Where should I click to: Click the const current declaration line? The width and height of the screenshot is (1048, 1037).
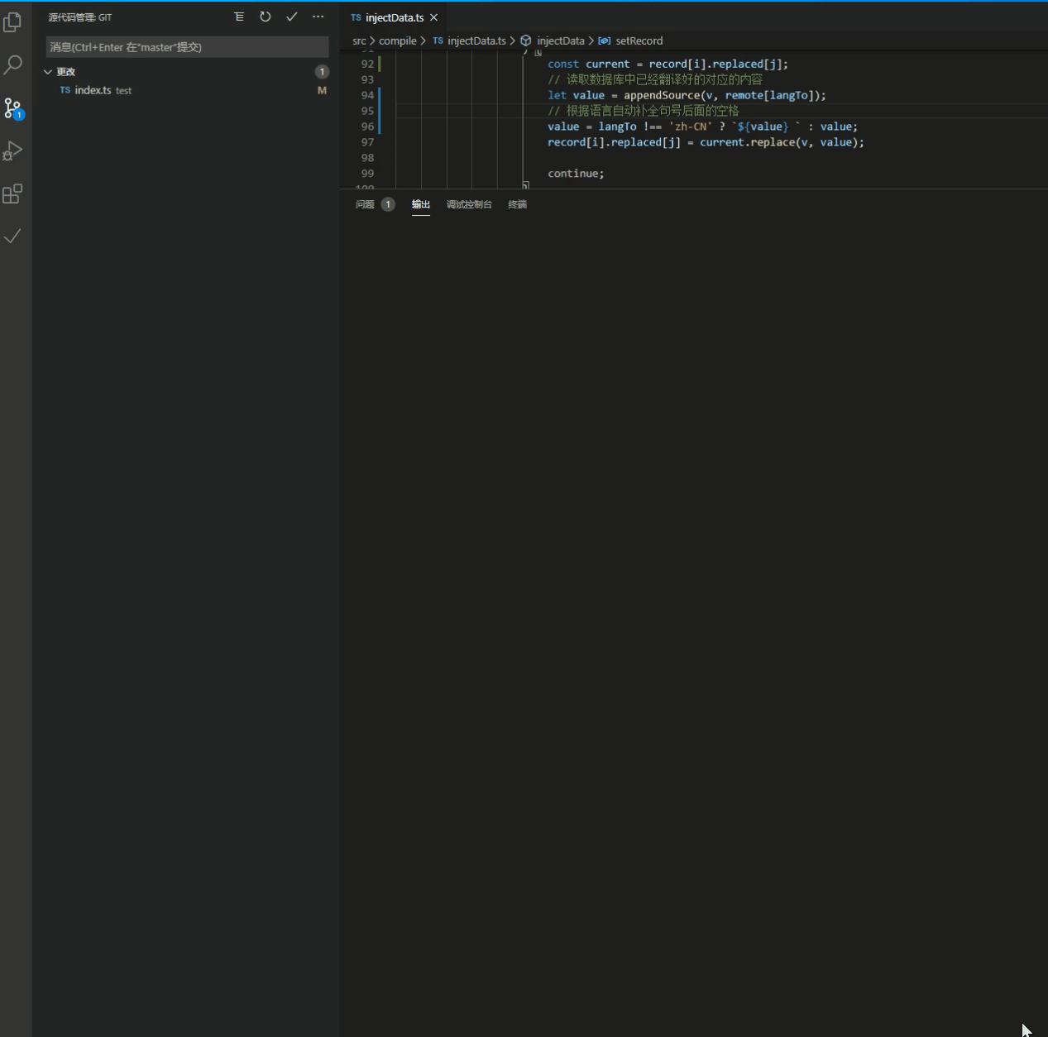click(668, 64)
